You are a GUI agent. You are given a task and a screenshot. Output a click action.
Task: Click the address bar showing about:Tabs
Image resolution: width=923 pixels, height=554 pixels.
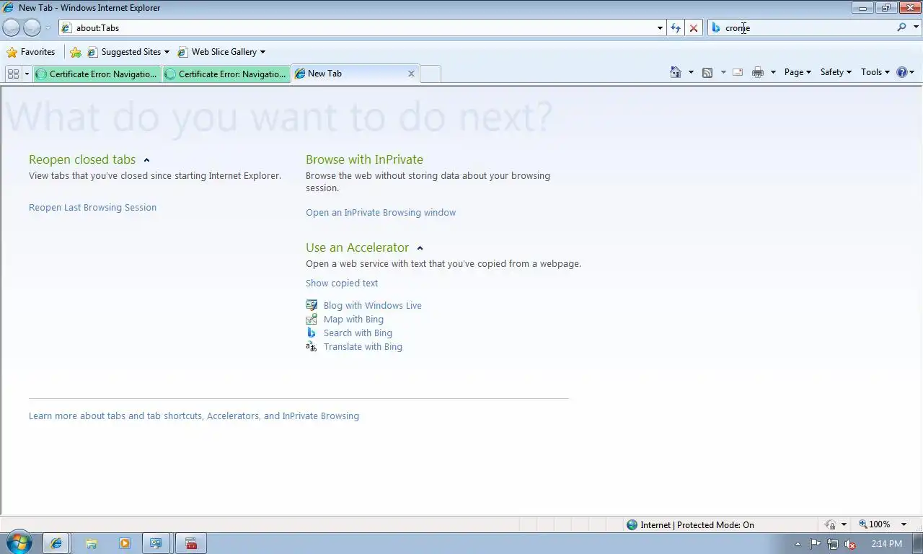point(357,27)
